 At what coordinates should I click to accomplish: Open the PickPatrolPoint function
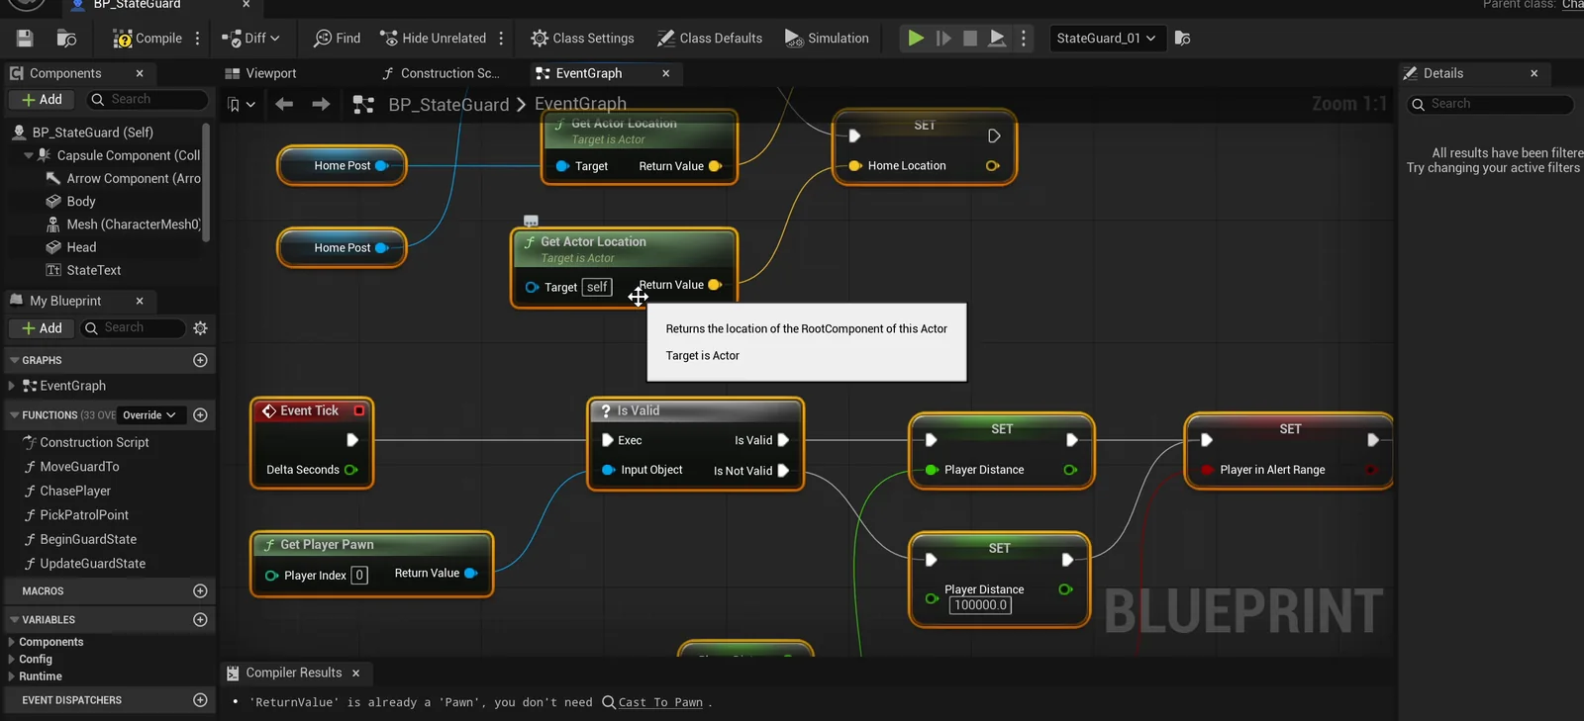[84, 515]
